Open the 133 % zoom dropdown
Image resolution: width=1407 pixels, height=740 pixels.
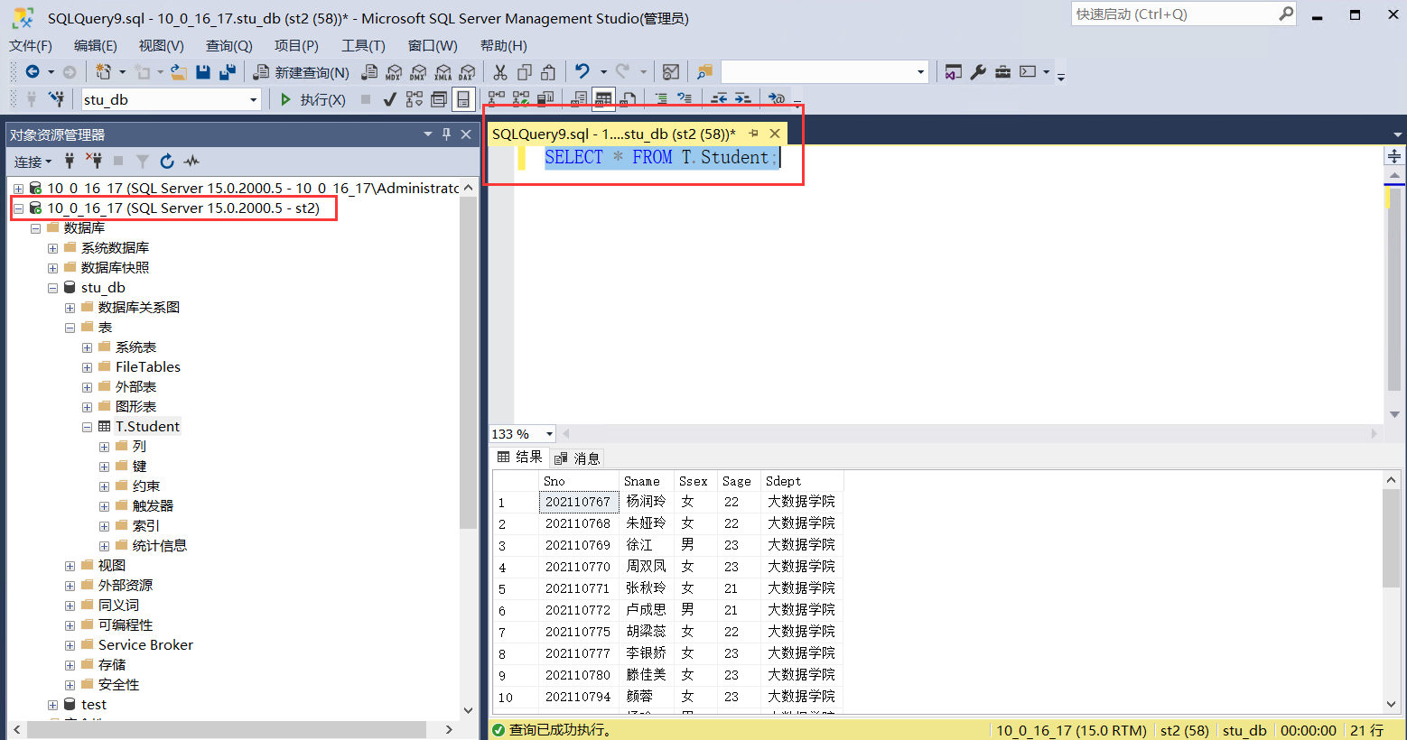coord(549,434)
